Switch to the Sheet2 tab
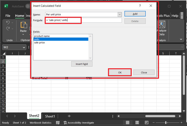Viewport: 187px width, 126px height. click(34, 116)
